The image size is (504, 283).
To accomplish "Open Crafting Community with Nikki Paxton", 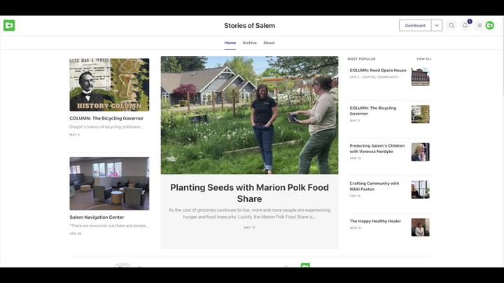I will click(x=374, y=186).
